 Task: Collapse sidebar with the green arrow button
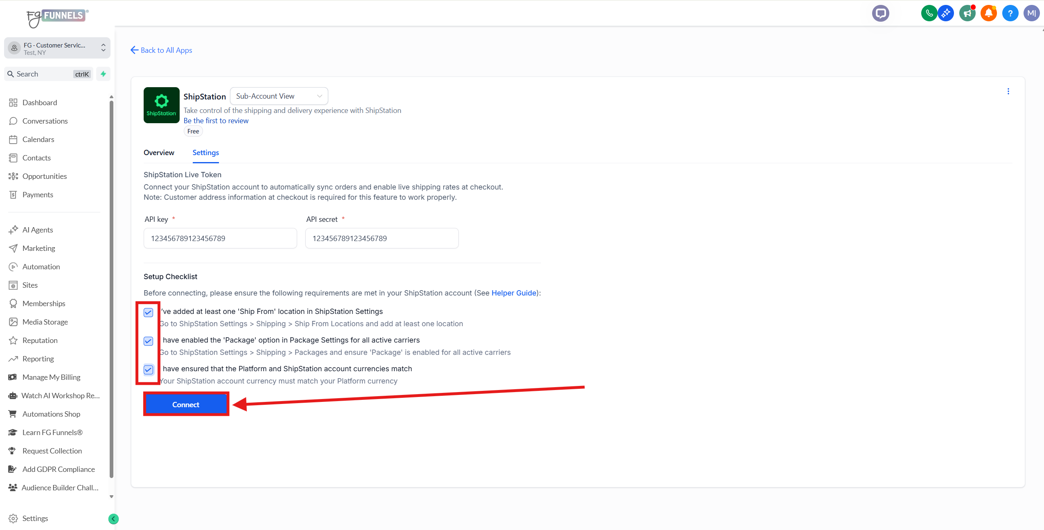[x=113, y=519]
